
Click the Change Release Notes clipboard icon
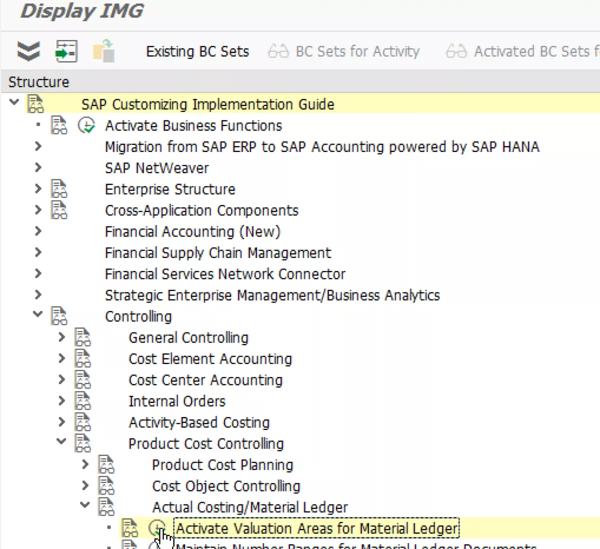(104, 51)
